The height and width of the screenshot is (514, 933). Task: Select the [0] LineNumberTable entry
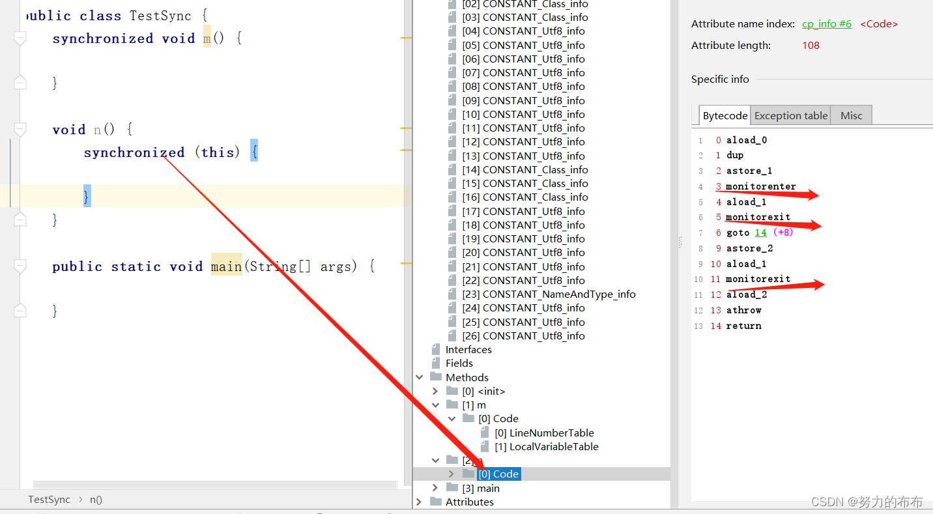coord(544,433)
